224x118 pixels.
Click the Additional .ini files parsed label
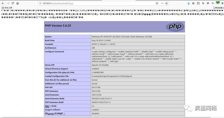tap(57, 84)
